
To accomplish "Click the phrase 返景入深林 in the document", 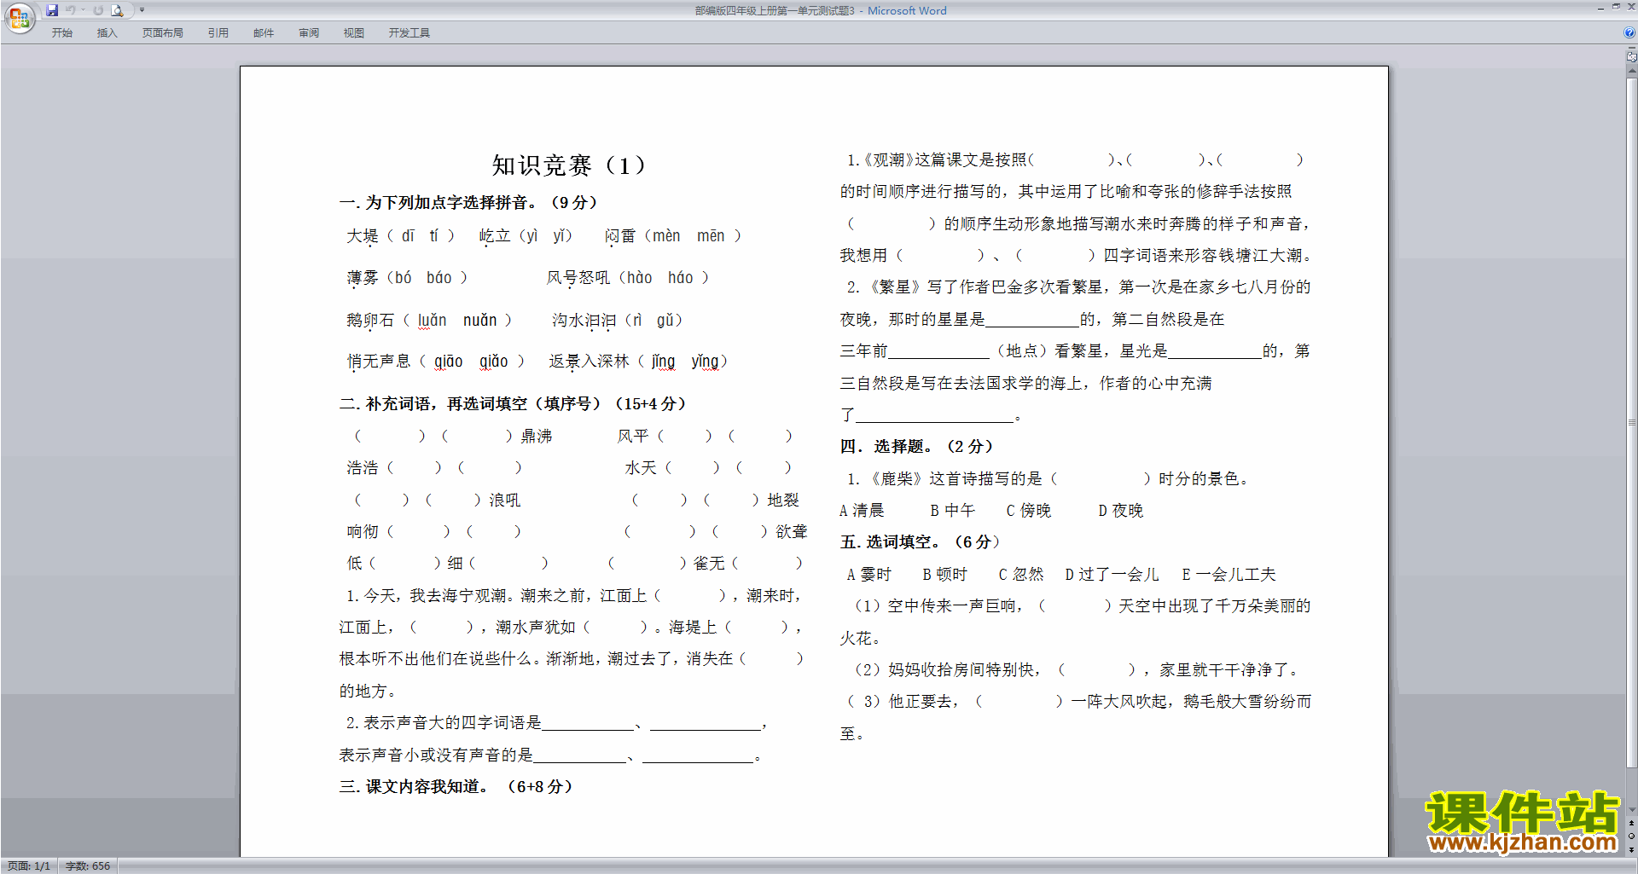I will 589,361.
